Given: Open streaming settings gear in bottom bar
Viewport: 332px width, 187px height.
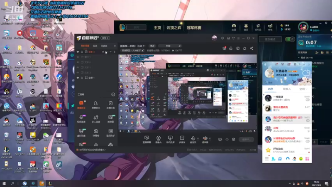Looking at the screenshot, I should pos(234,139).
